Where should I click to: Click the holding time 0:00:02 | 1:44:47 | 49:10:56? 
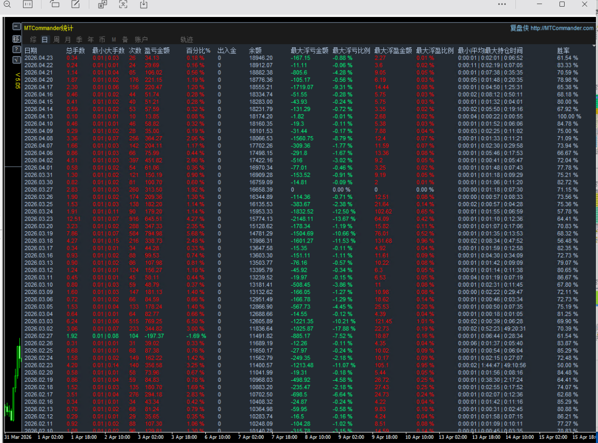click(492, 365)
